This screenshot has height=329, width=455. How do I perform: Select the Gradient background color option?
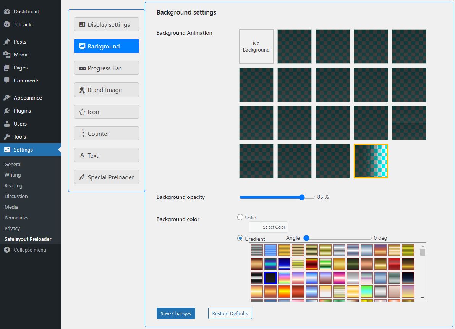tap(240, 238)
